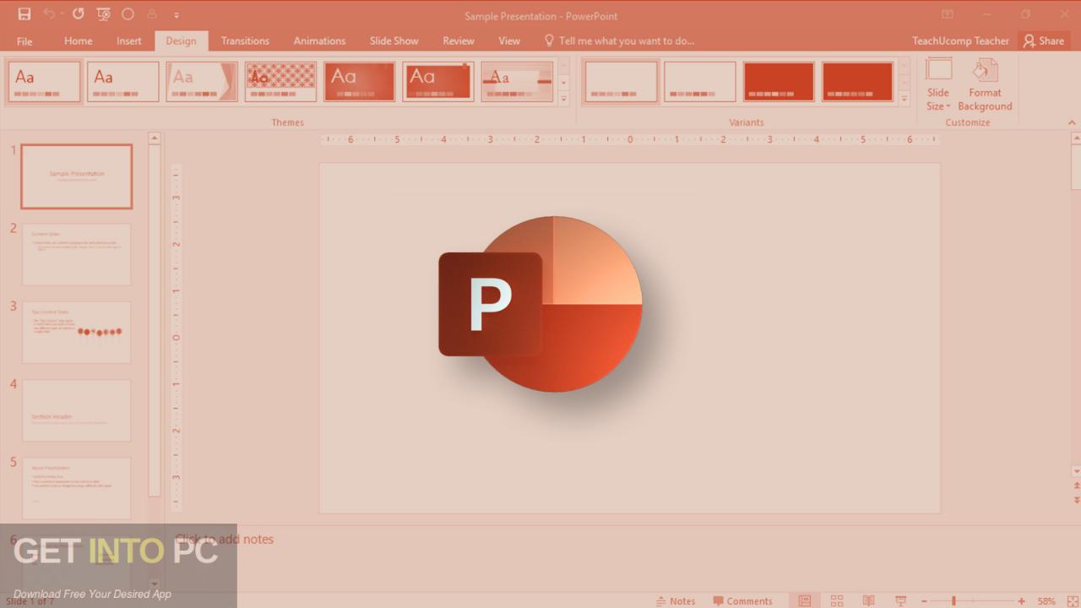Click the Slide Size icon

[938, 70]
